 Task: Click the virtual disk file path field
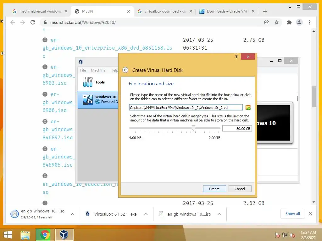coord(186,107)
